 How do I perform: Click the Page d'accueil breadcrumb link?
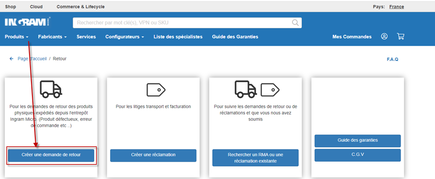(32, 59)
